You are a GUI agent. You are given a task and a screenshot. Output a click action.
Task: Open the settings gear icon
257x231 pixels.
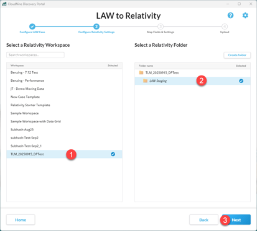(x=245, y=16)
